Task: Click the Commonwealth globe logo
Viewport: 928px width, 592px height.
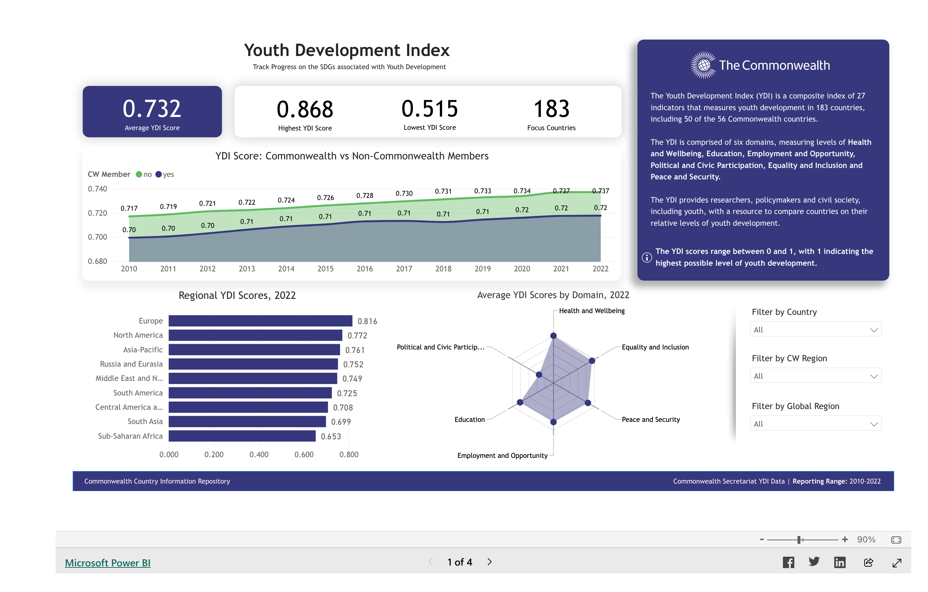Action: [703, 65]
